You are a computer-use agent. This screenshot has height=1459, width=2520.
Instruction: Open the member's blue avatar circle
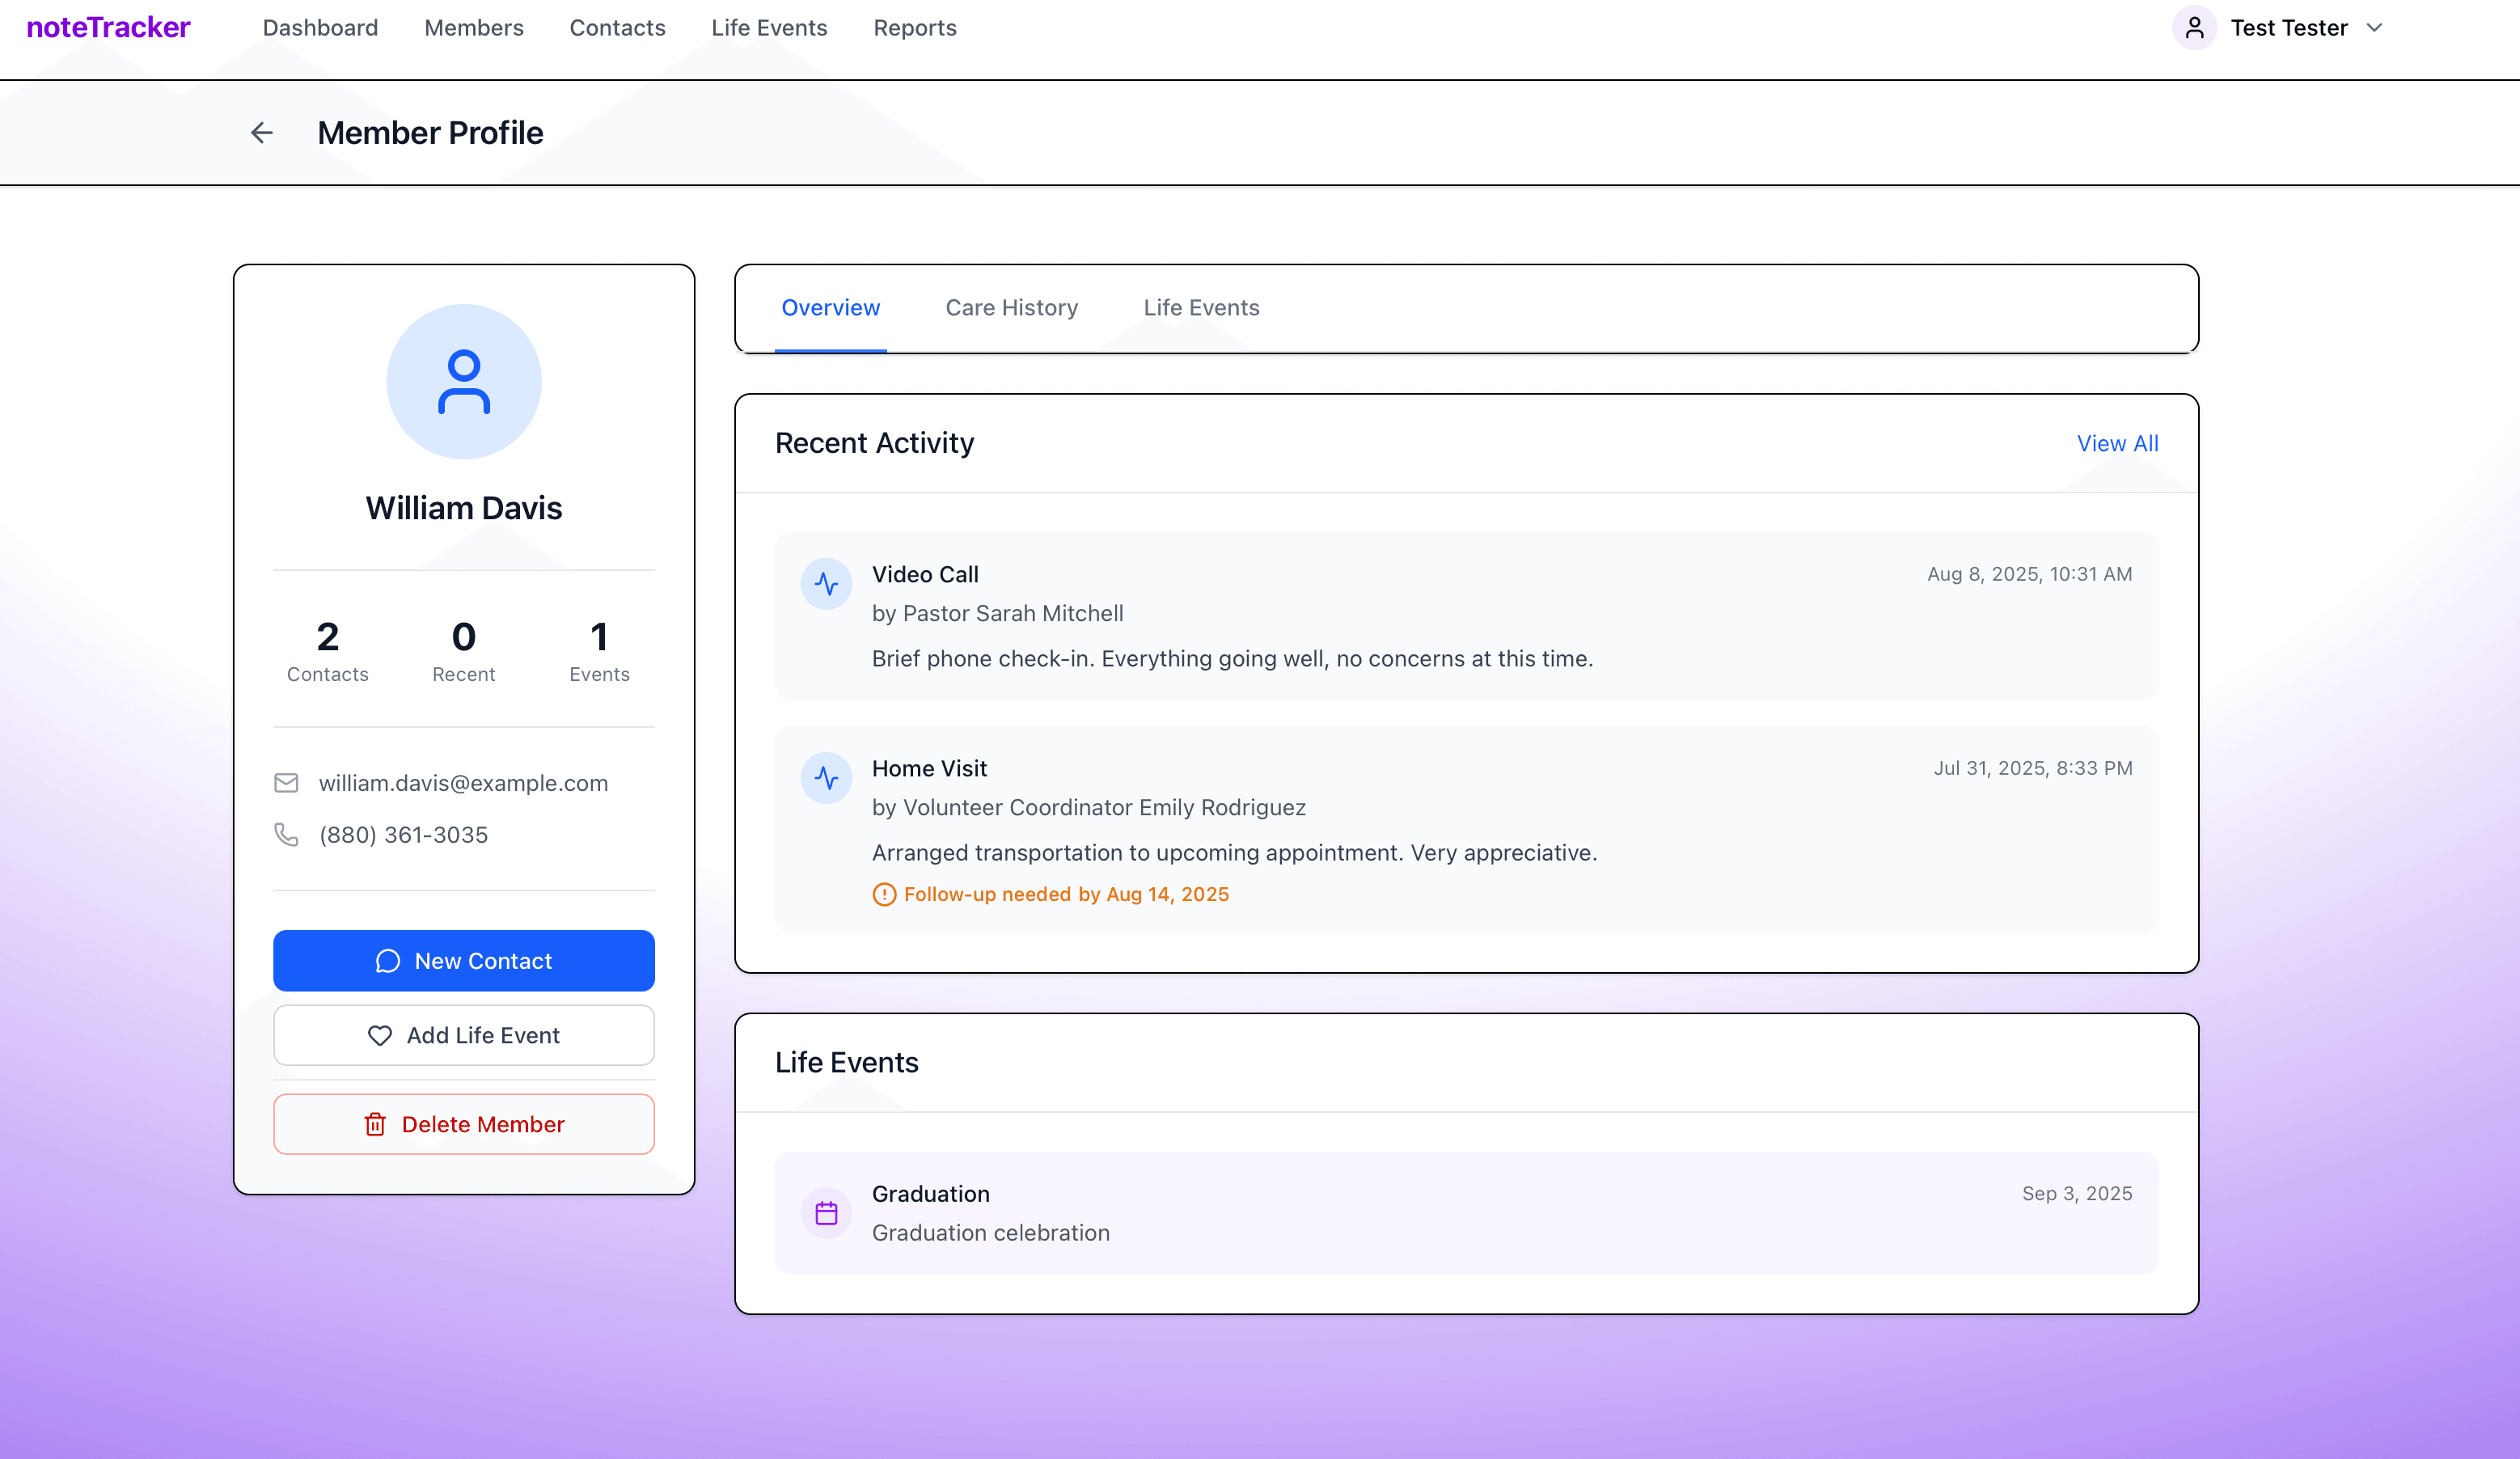click(463, 381)
